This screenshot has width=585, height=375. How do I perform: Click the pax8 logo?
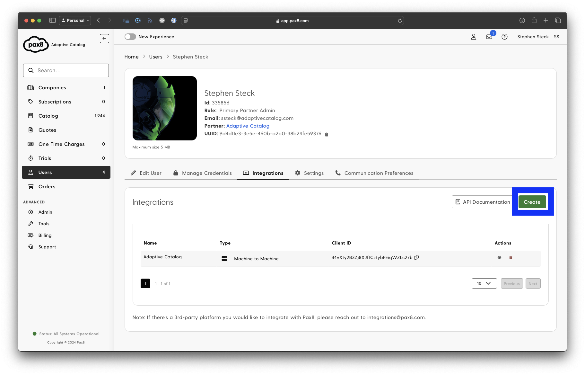tap(36, 44)
